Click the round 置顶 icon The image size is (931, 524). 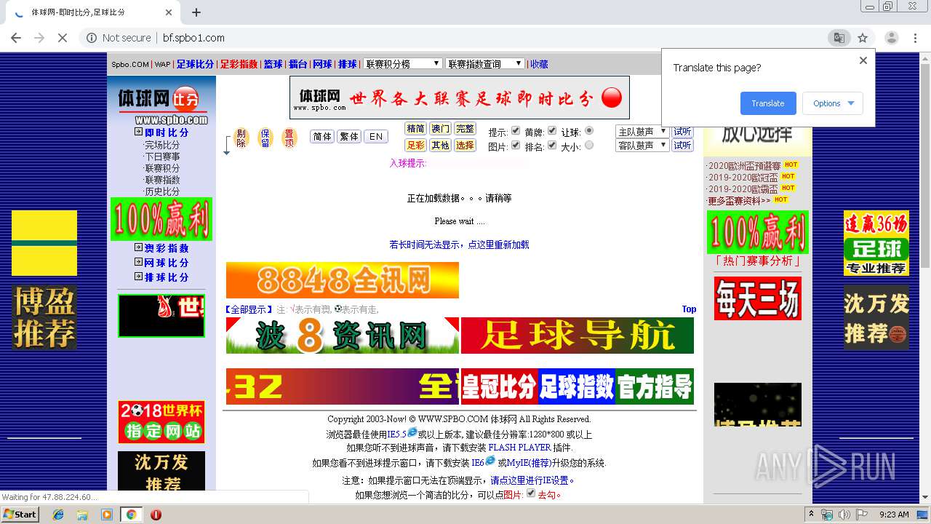(x=289, y=138)
